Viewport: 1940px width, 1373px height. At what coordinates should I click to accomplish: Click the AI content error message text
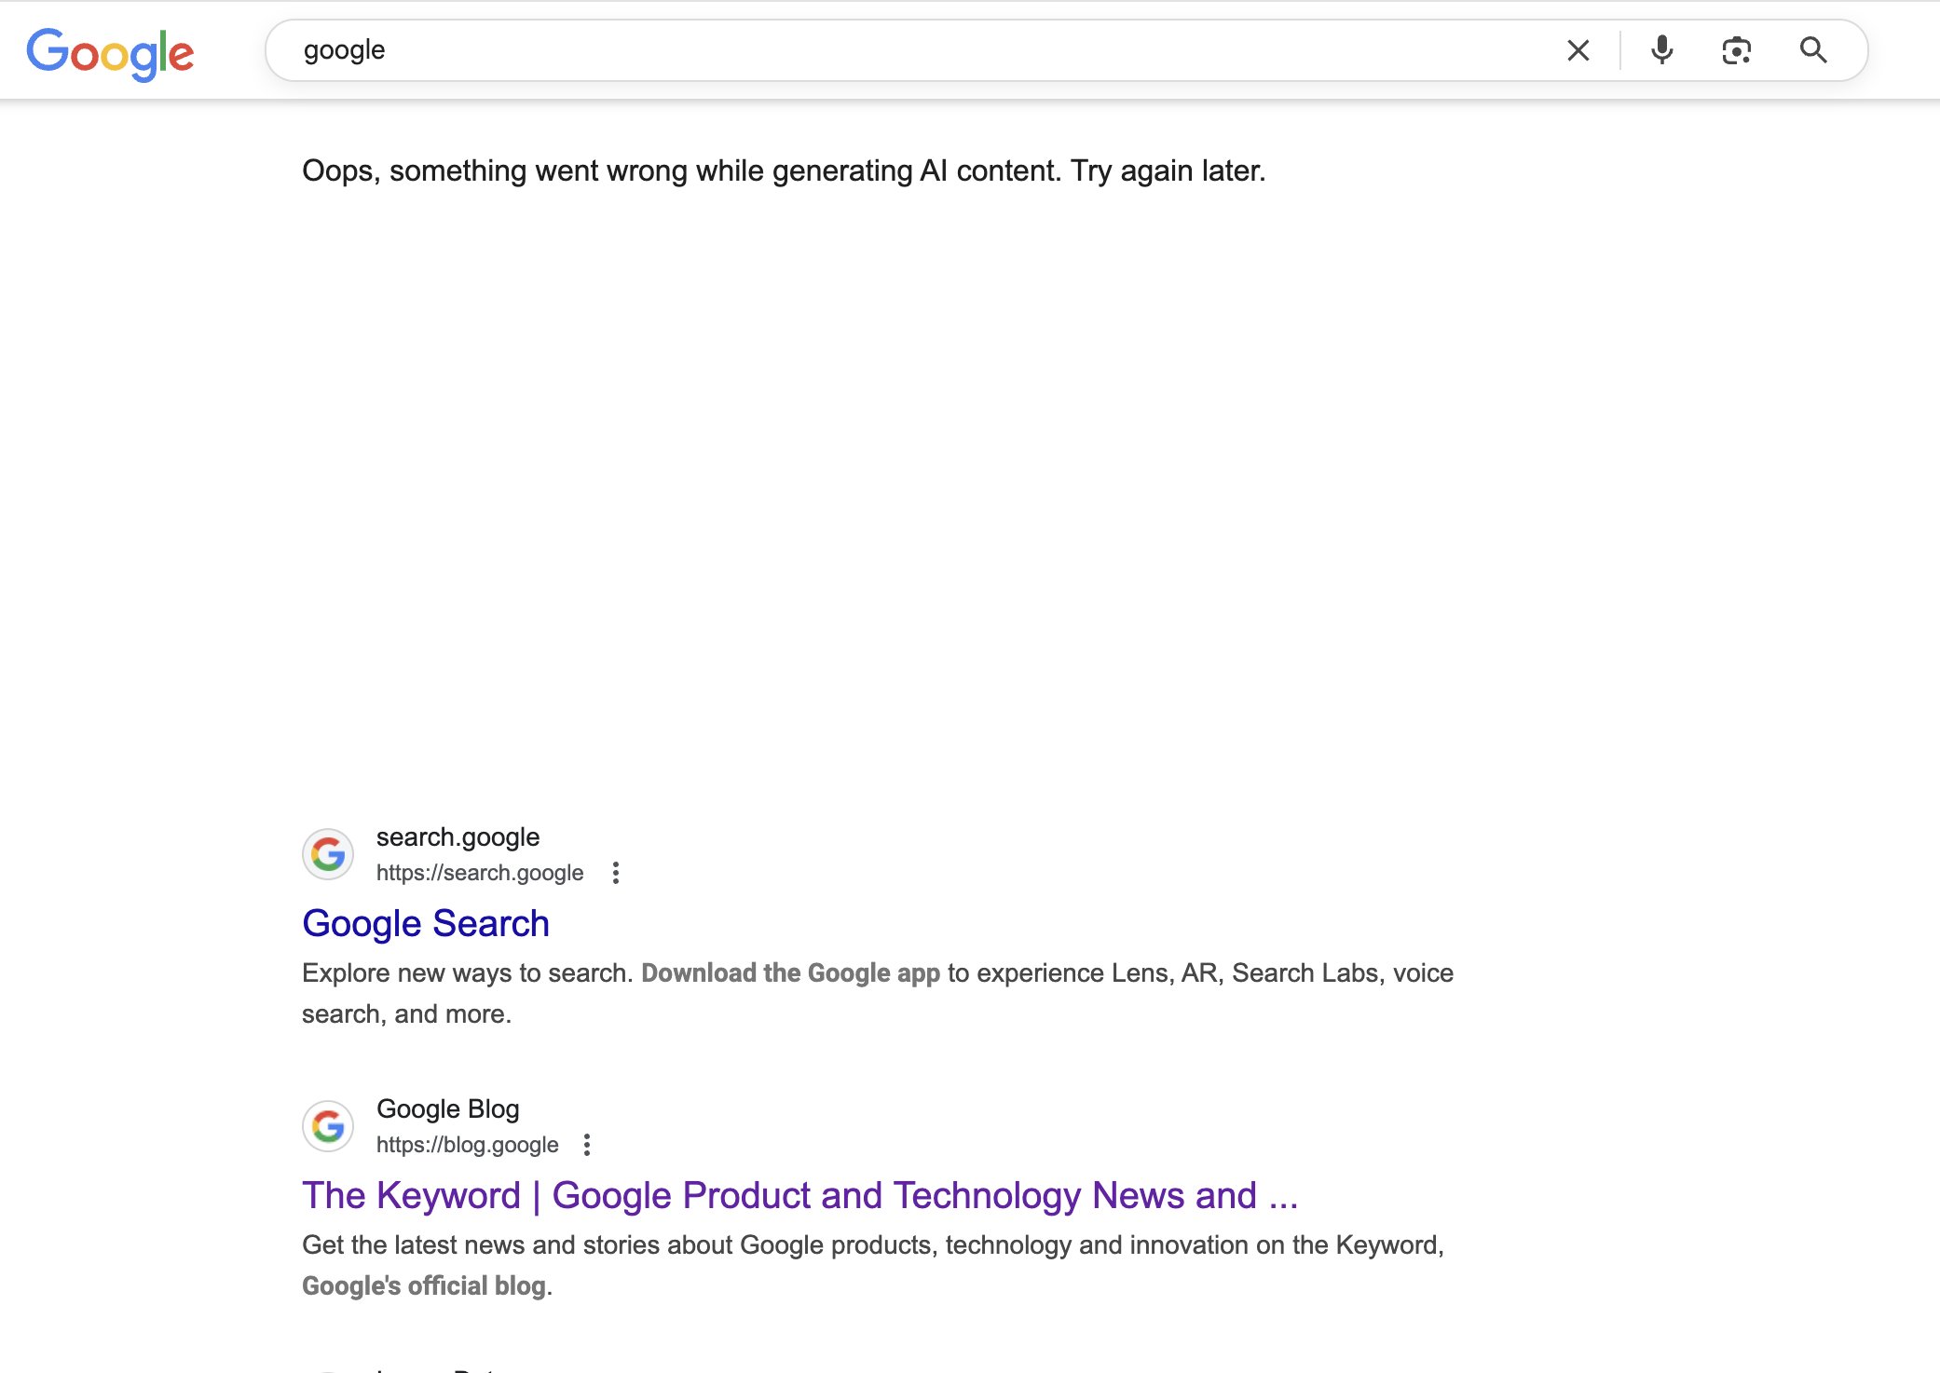(x=784, y=170)
